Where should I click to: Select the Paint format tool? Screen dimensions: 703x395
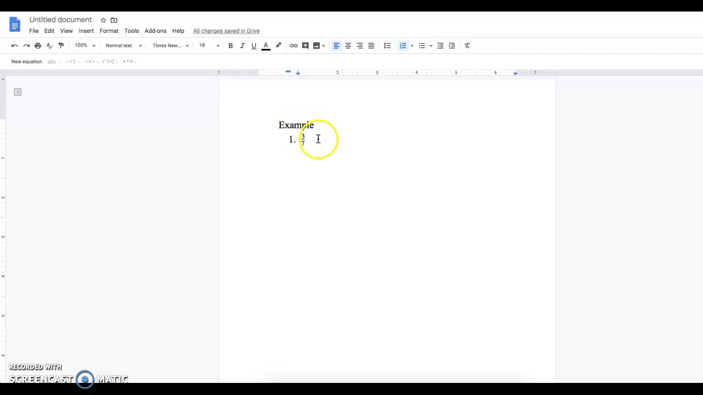[61, 46]
